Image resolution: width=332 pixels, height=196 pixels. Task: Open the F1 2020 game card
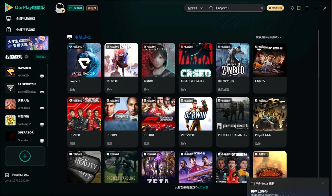click(84, 122)
